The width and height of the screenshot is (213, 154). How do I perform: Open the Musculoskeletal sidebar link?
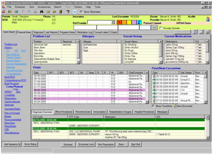13,120
